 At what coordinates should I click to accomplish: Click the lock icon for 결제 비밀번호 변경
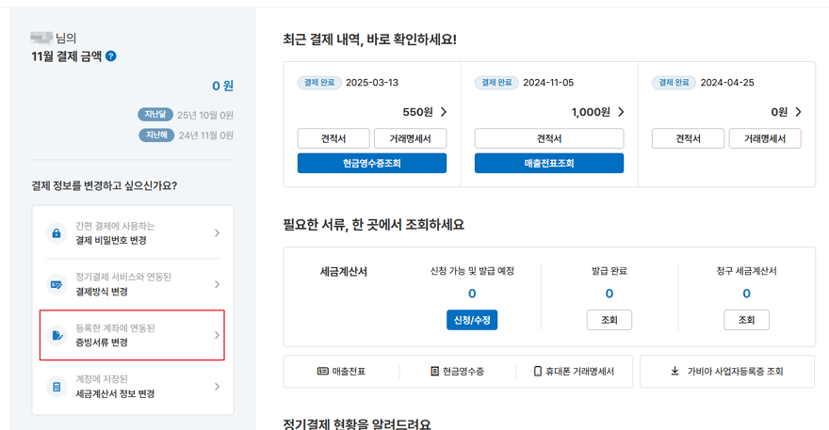[57, 233]
